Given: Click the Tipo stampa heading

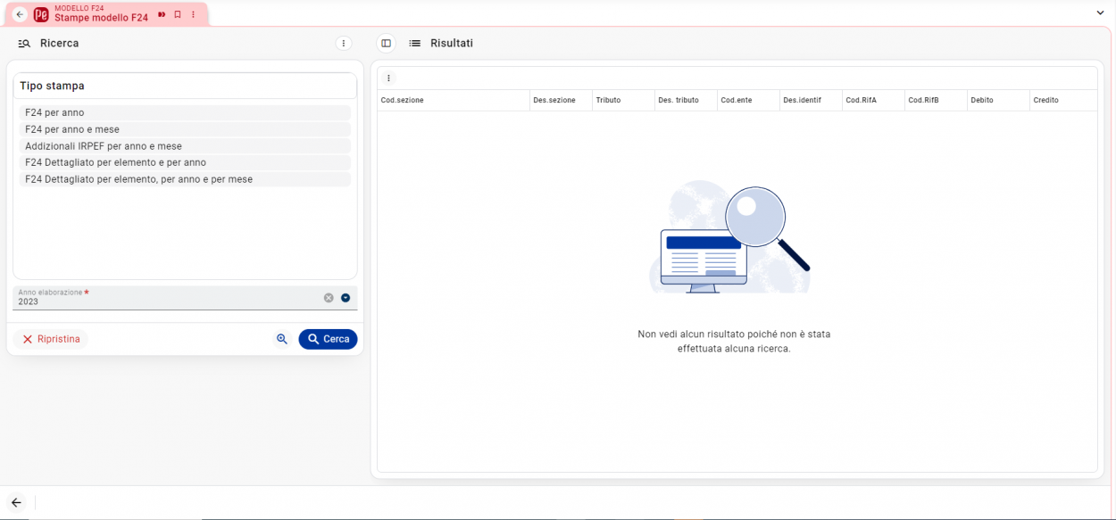Looking at the screenshot, I should 52,86.
